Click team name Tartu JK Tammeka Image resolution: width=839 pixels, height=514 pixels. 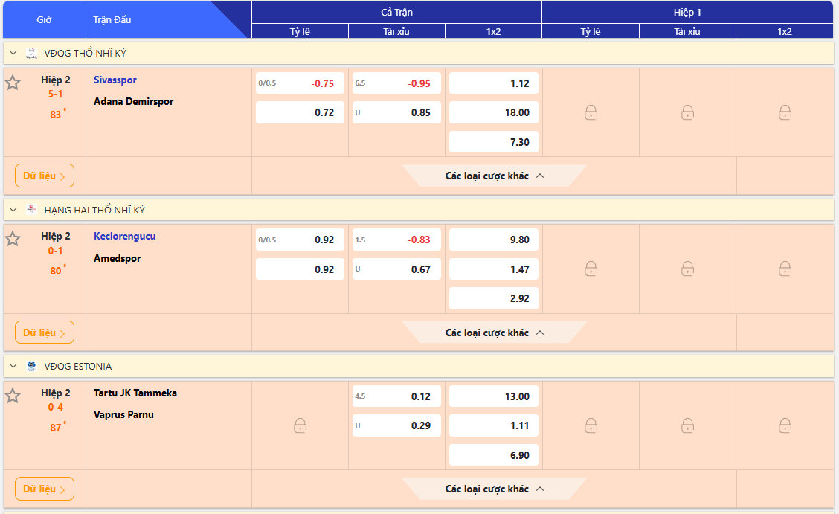click(135, 393)
